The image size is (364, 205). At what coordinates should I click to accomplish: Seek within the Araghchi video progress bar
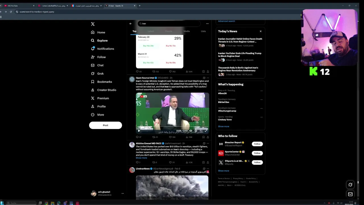172,127
